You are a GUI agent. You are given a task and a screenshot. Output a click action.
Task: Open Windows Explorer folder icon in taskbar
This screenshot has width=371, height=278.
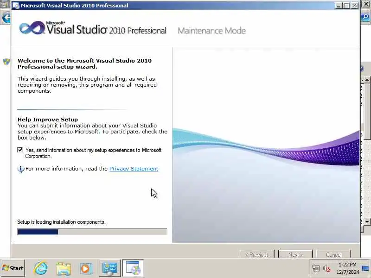tap(64, 269)
